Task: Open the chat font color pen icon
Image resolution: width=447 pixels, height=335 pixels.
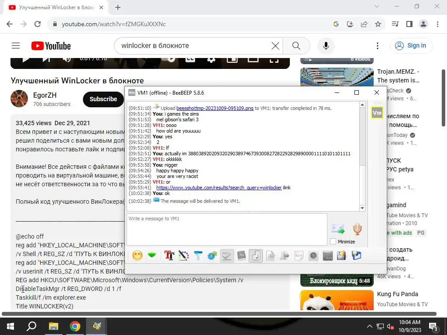Action: pyautogui.click(x=184, y=256)
